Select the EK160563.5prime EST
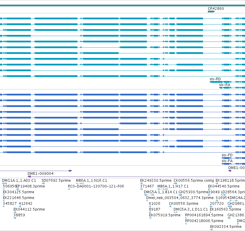 (x=225, y=209)
